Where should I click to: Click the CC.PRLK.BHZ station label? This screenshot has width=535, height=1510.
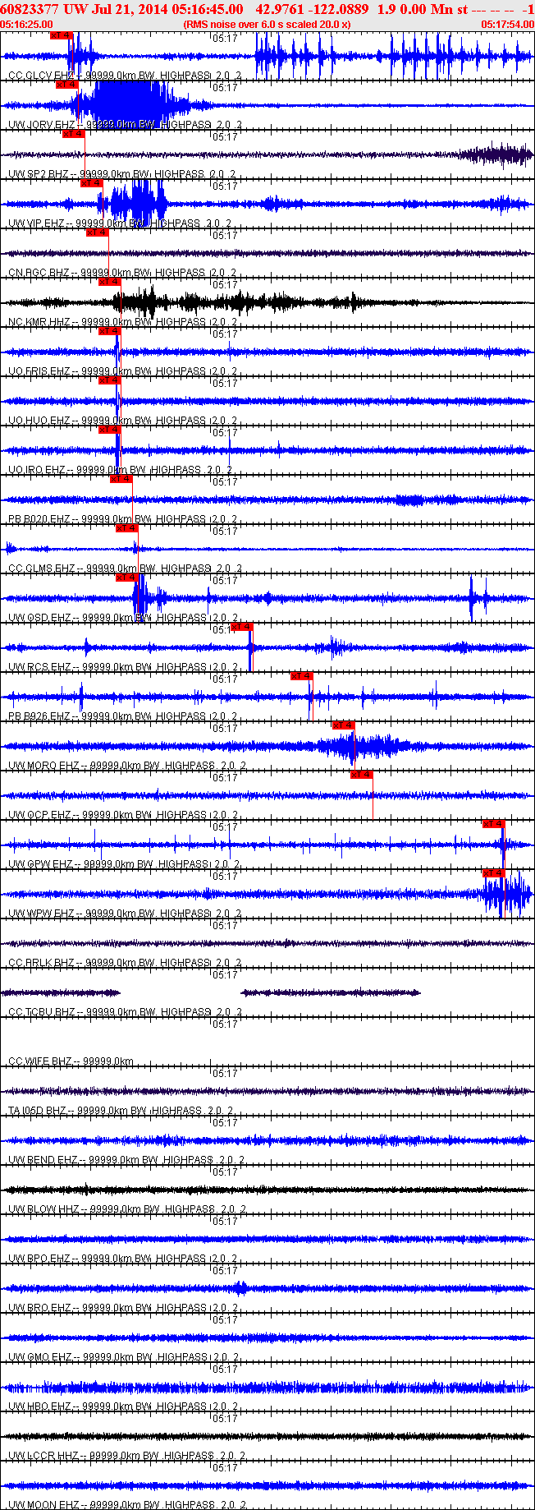pyautogui.click(x=42, y=963)
